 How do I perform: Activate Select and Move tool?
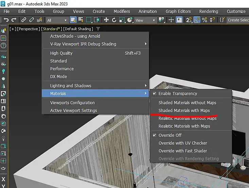106,20
